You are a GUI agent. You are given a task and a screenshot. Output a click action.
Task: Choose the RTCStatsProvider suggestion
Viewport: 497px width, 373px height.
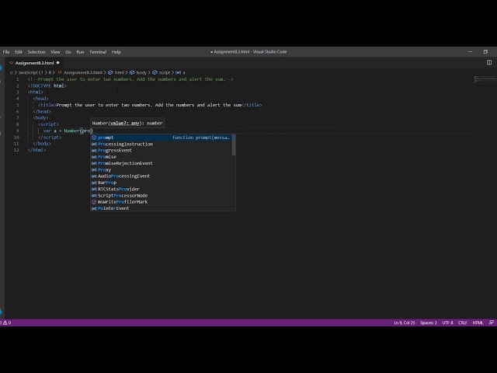161,189
